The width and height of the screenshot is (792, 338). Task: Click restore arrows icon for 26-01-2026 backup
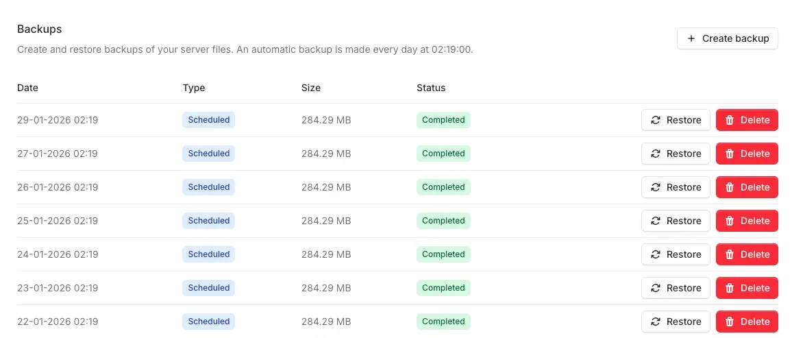pyautogui.click(x=656, y=187)
